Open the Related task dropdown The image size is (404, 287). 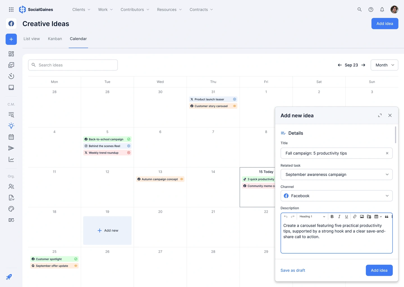(x=337, y=175)
